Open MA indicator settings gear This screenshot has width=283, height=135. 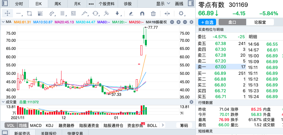coord(191,22)
